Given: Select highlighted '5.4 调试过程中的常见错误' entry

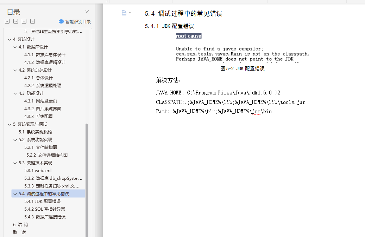Looking at the screenshot, I should pyautogui.click(x=48, y=193).
